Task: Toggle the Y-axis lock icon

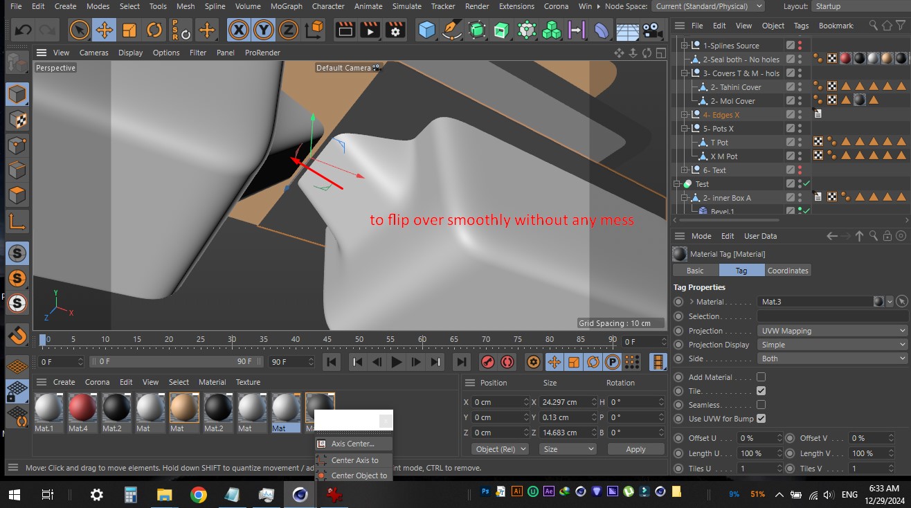Action: (266, 30)
